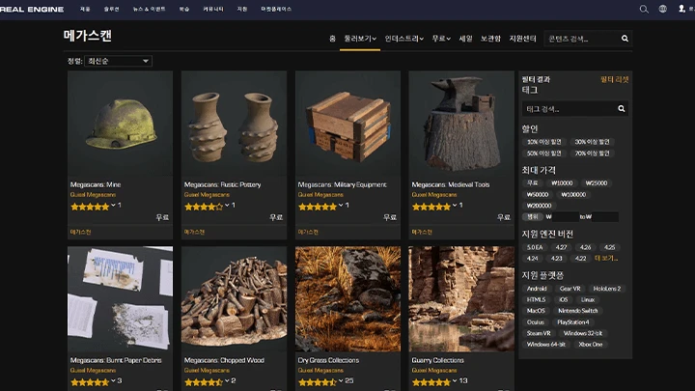
Task: Open Megascans: Burnt Paper Debris title link
Action: pos(116,360)
